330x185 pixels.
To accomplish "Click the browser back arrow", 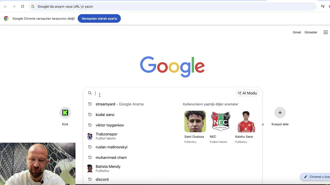I will coord(5,6).
